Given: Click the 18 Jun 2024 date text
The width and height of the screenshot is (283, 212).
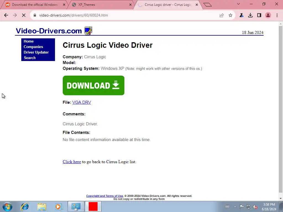Looking at the screenshot, I should click(x=253, y=33).
